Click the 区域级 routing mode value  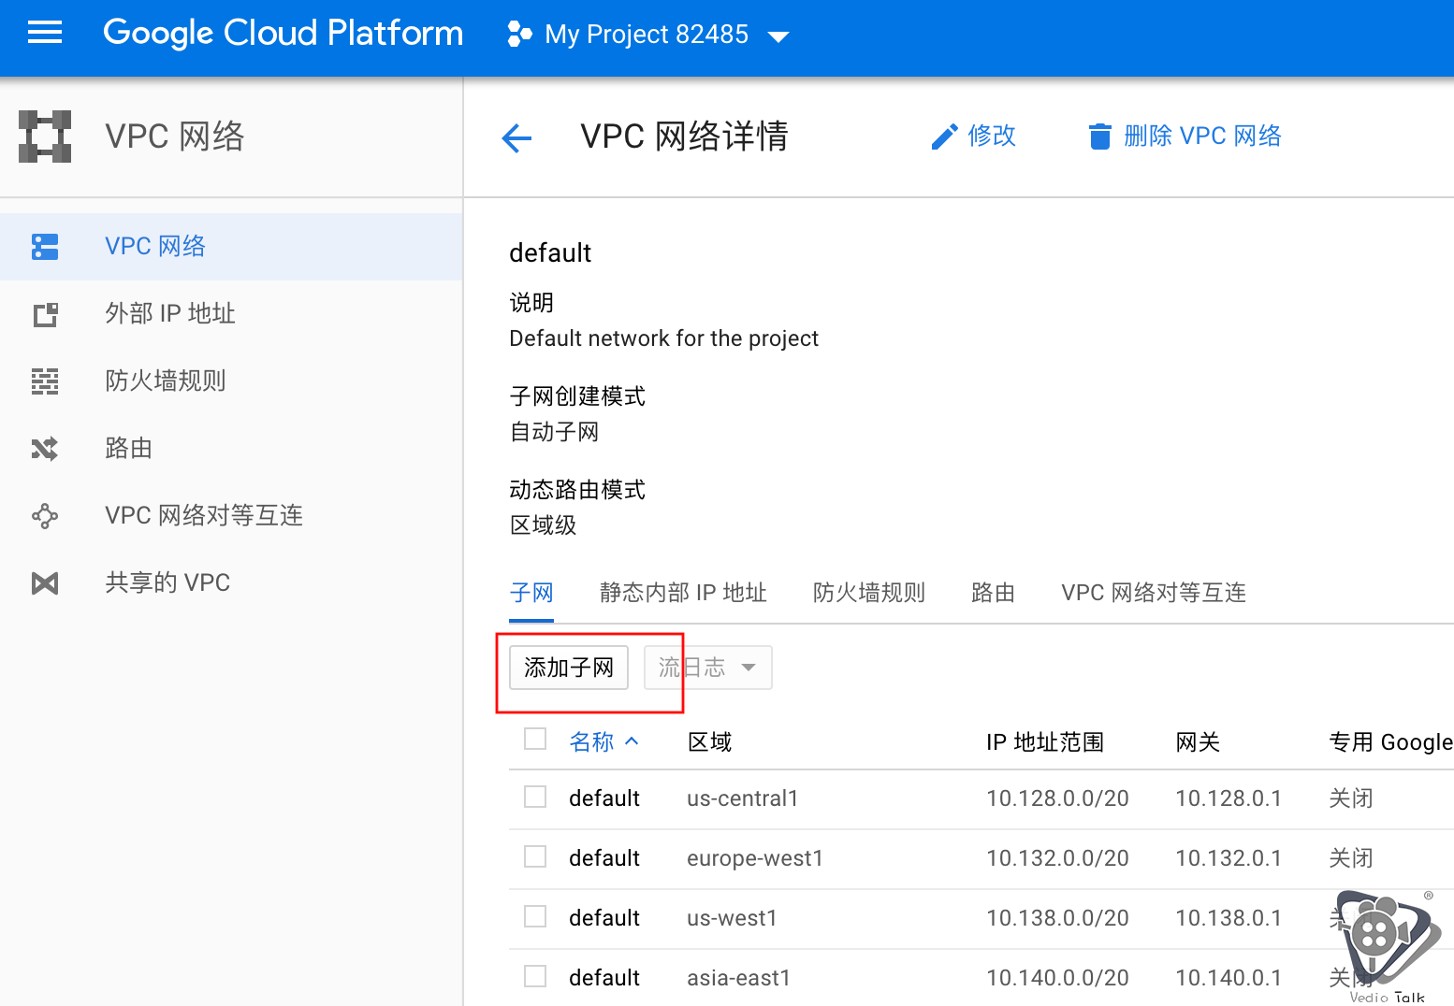click(x=543, y=525)
